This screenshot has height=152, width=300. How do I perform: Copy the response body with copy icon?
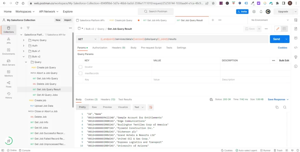point(277,107)
